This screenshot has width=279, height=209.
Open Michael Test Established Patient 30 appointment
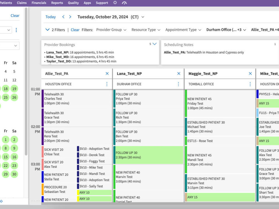220,127
